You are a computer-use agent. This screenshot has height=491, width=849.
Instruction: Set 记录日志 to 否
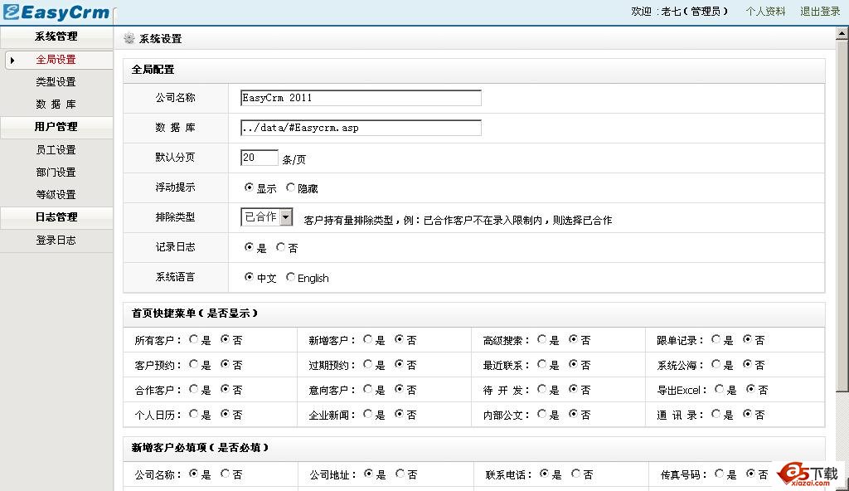tap(280, 247)
